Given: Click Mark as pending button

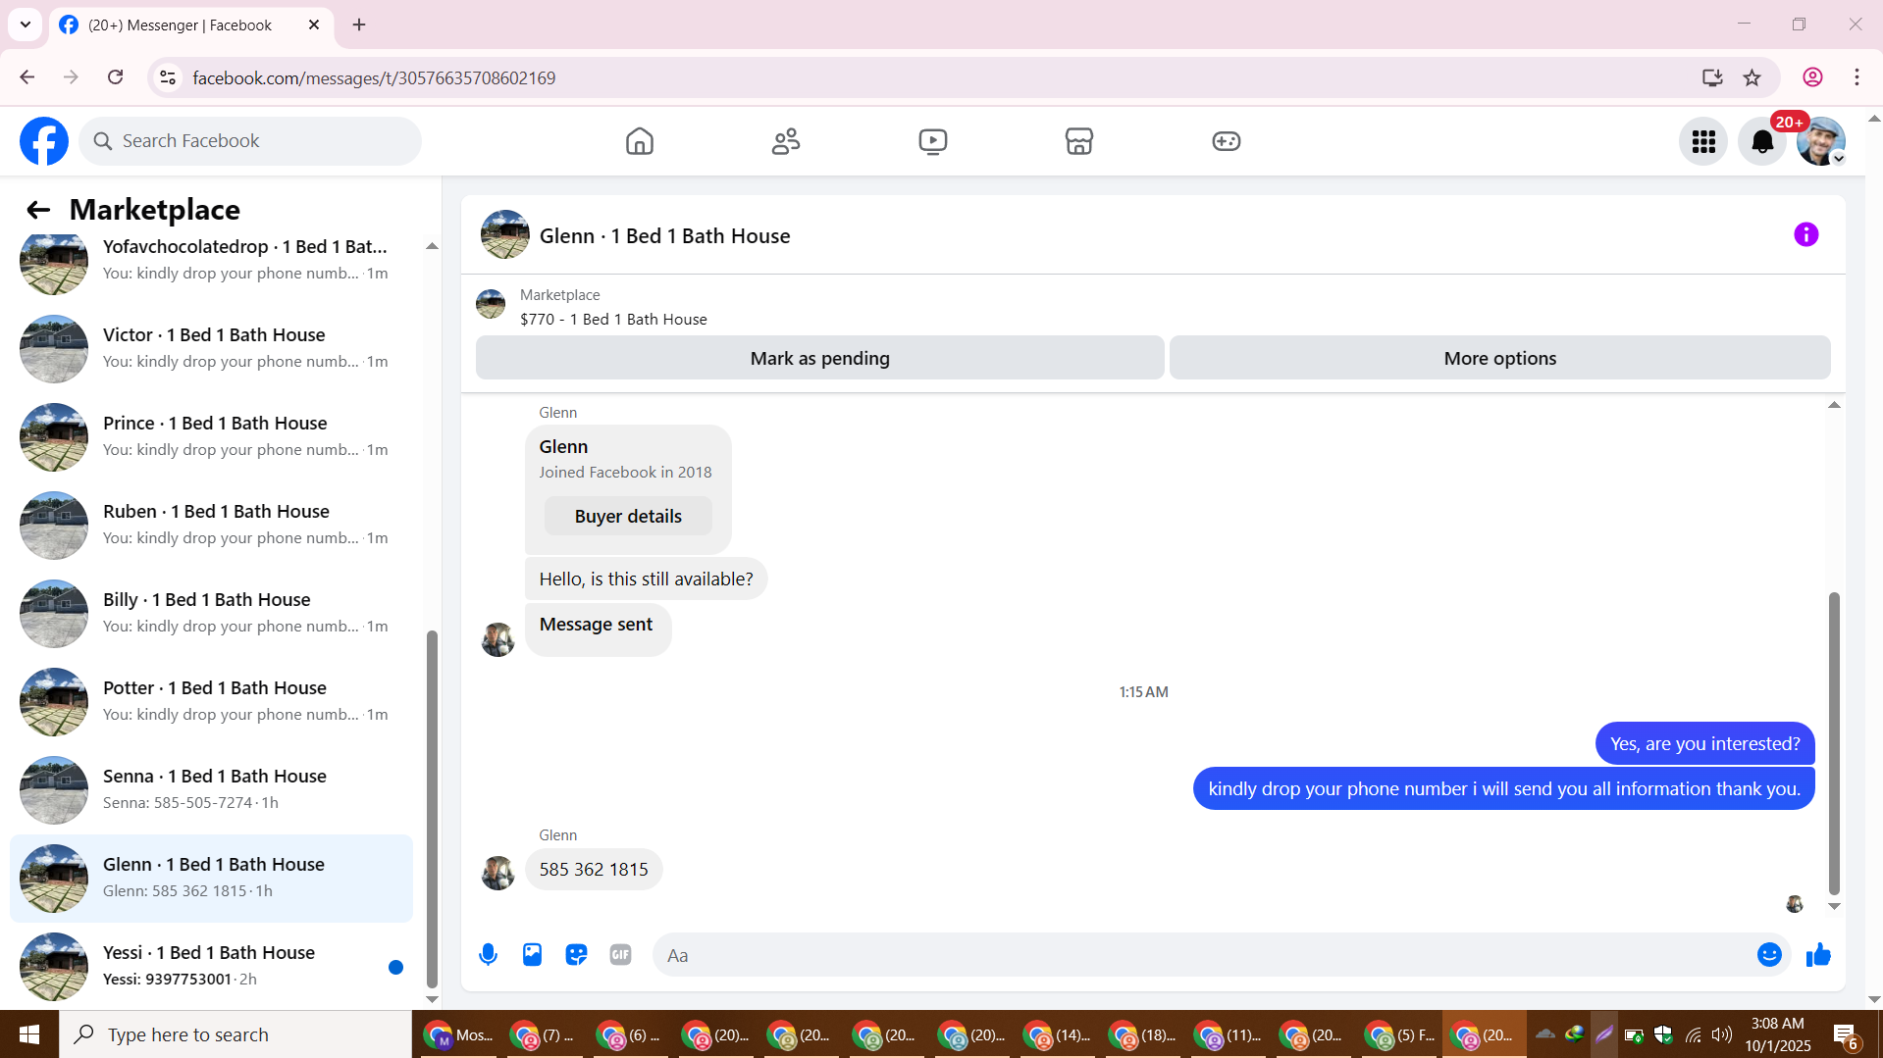Looking at the screenshot, I should tap(819, 358).
